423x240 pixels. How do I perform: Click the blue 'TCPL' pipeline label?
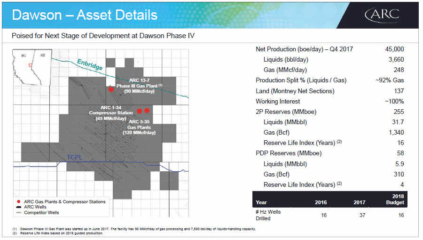(74, 157)
